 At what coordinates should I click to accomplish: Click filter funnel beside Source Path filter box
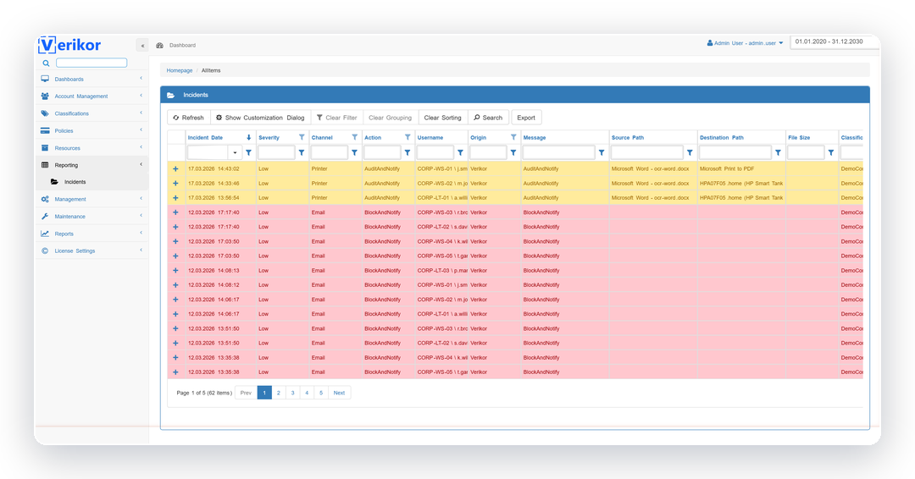(x=690, y=152)
